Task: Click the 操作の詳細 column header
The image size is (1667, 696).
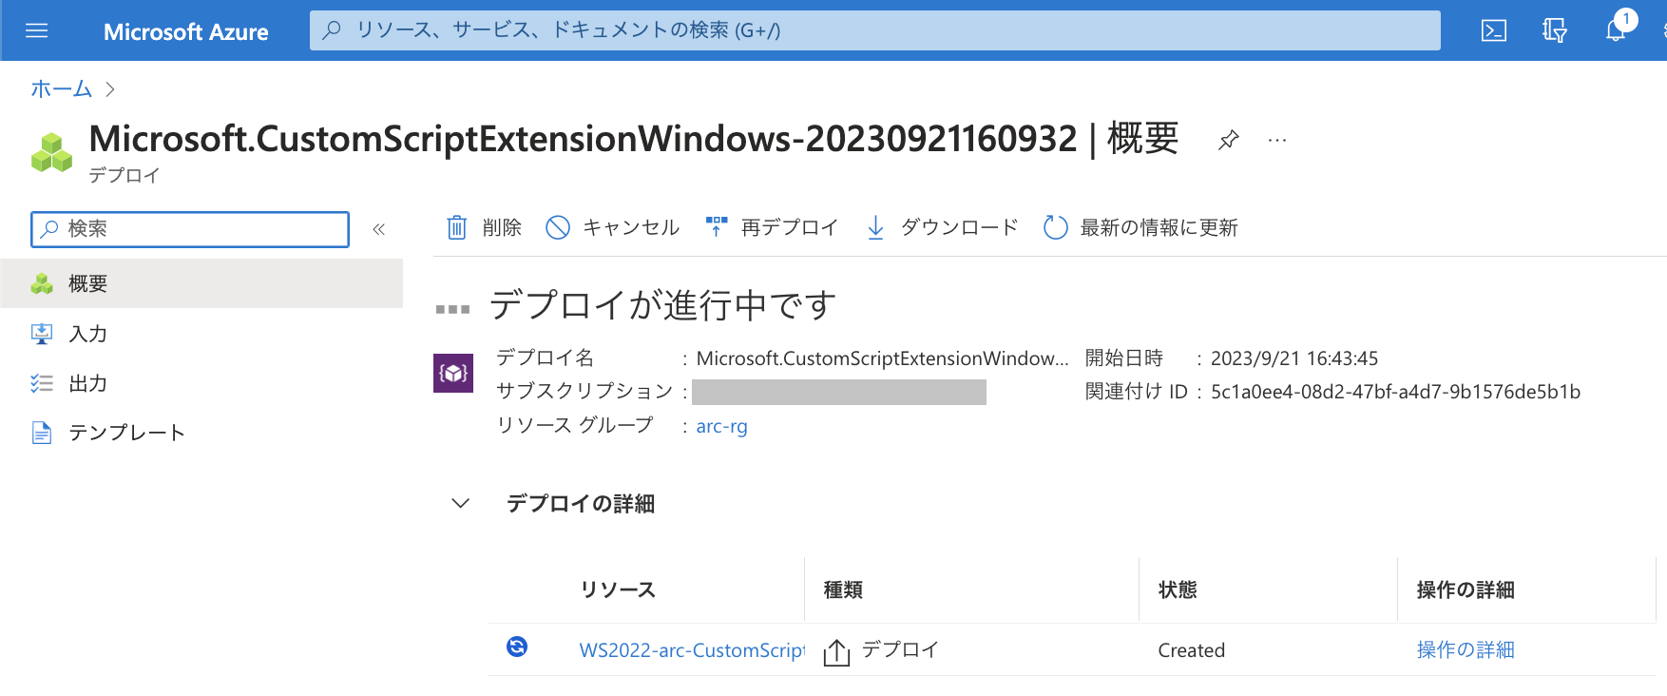Action: pyautogui.click(x=1466, y=590)
